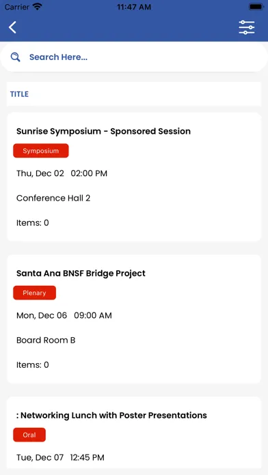Tap Board Room B location
This screenshot has width=268, height=475.
46,340
